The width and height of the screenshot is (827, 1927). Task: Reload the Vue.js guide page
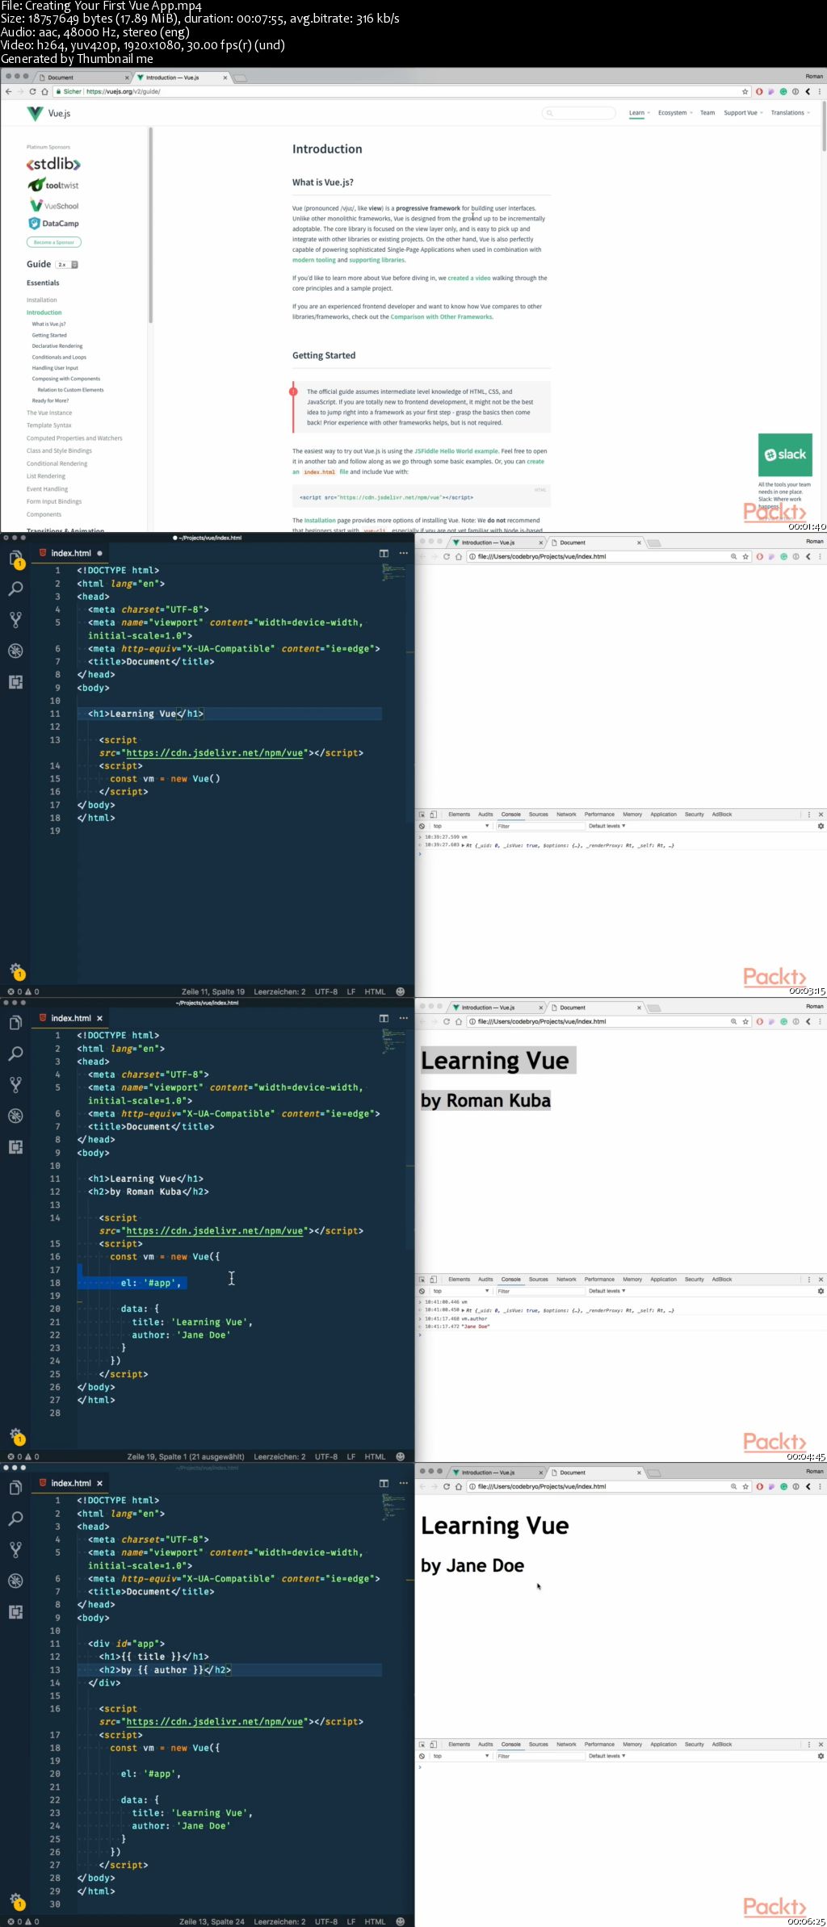32,91
